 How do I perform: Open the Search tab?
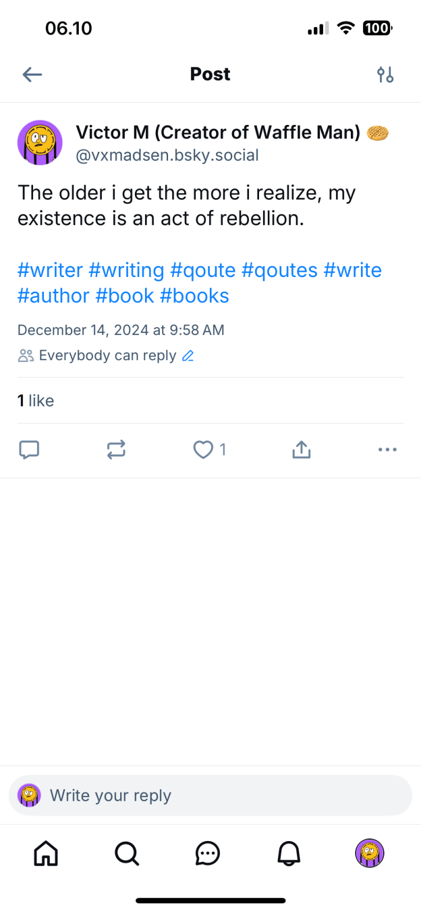click(126, 854)
